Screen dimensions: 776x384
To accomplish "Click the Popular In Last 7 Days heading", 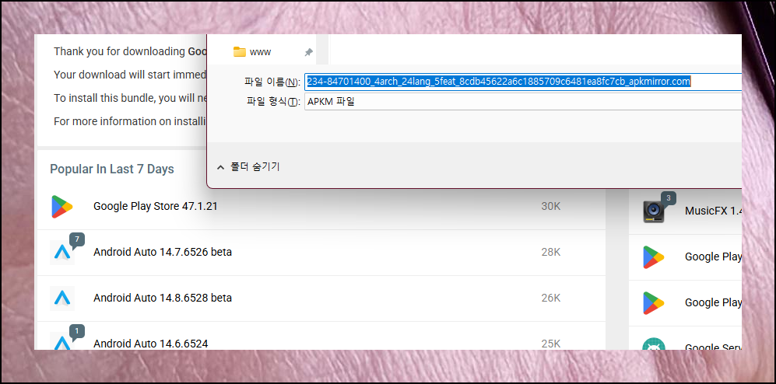I will [112, 169].
